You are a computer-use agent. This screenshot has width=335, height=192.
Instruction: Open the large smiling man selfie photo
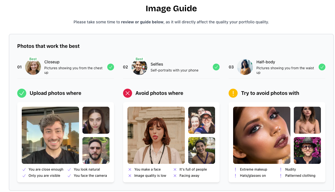click(x=51, y=135)
